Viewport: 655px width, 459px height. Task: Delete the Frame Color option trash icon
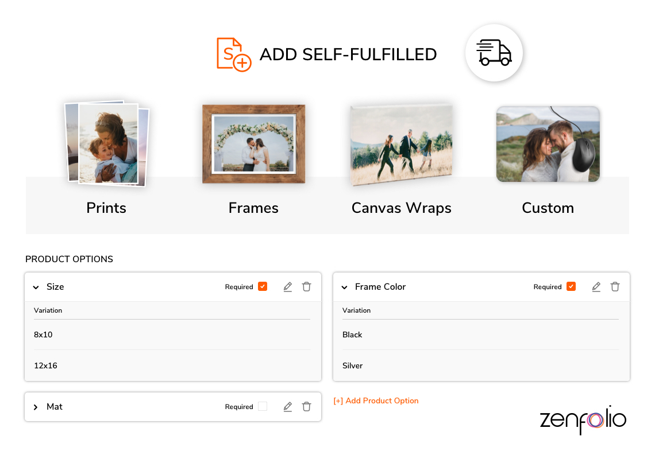(x=615, y=287)
